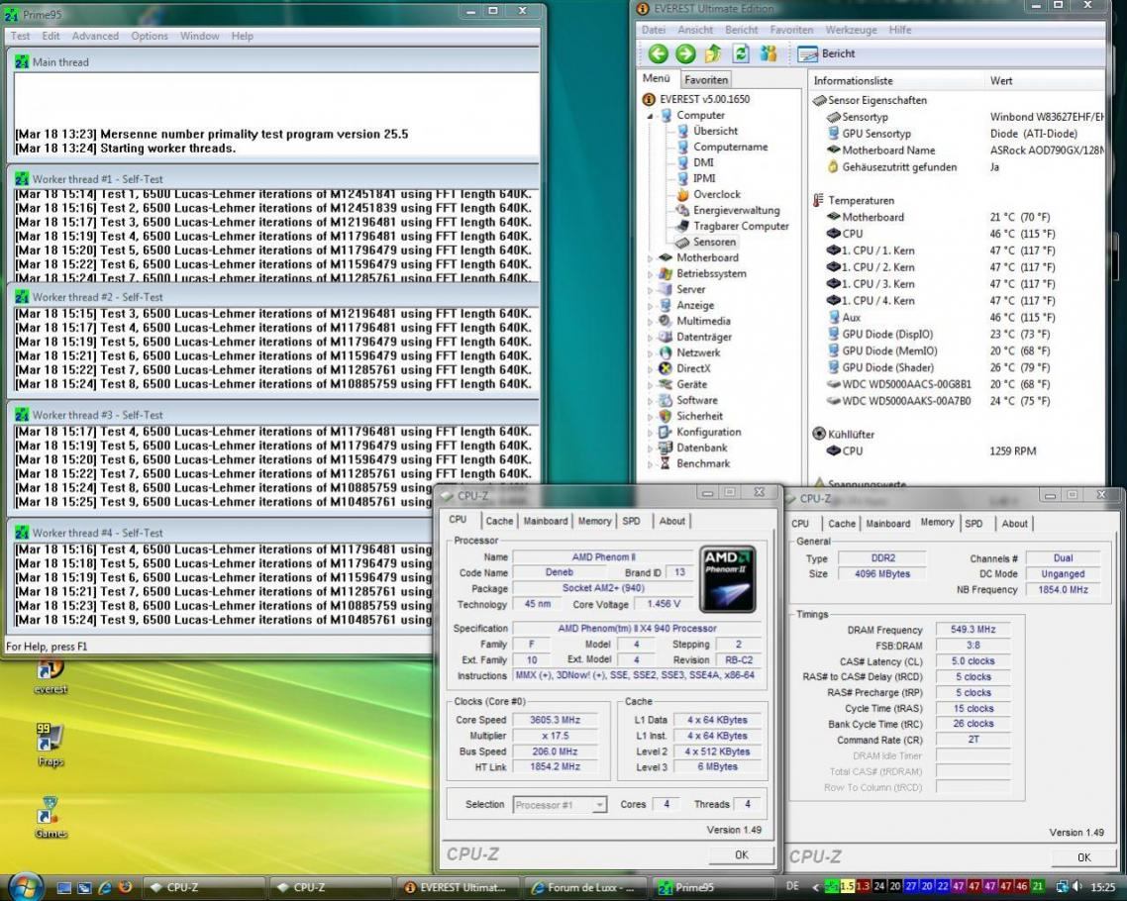Image resolution: width=1127 pixels, height=901 pixels.
Task: Switch to the Mainboard tab in left CPU-Z
Action: pyautogui.click(x=546, y=521)
